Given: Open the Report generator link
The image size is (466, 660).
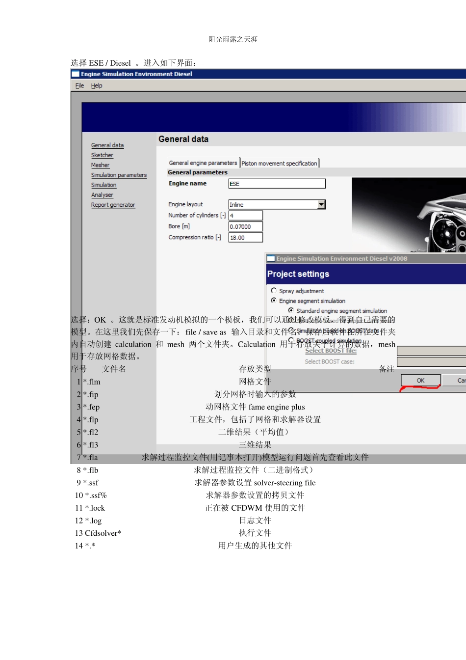Looking at the screenshot, I should (113, 205).
